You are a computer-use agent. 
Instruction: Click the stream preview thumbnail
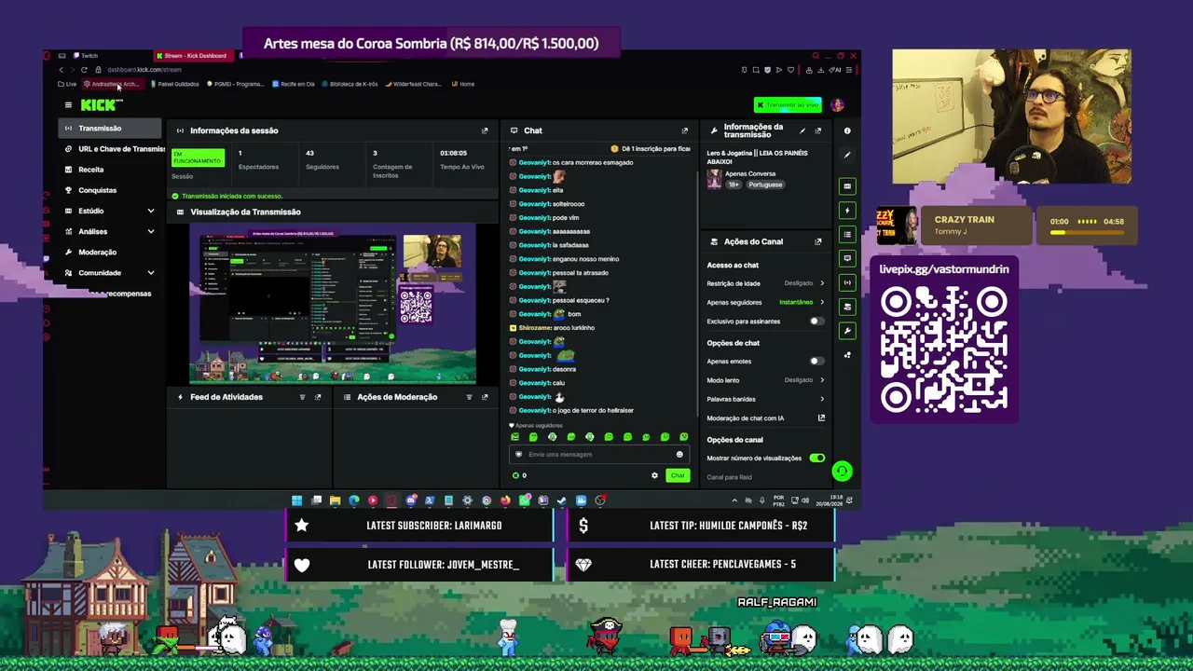[x=333, y=304]
